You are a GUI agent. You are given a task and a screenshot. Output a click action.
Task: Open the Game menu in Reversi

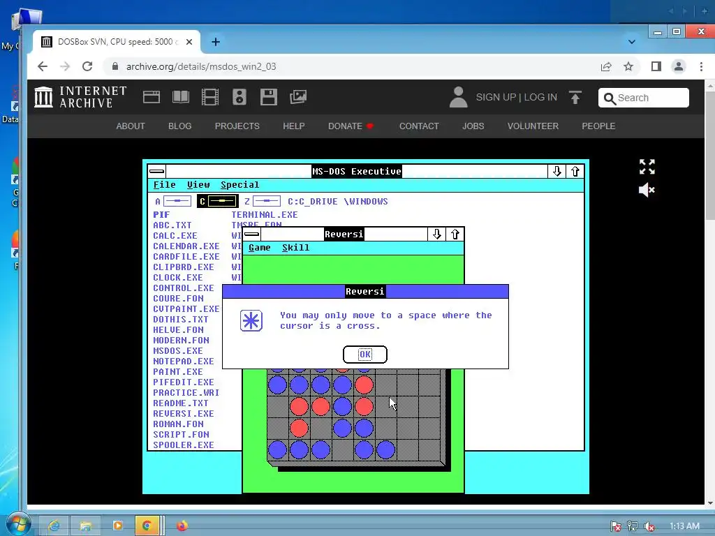tap(260, 248)
